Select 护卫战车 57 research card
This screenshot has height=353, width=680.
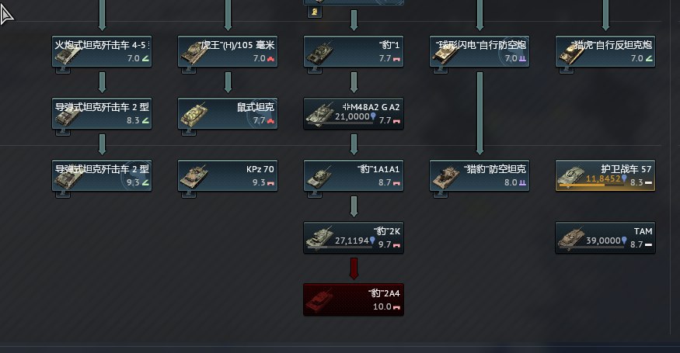click(605, 175)
